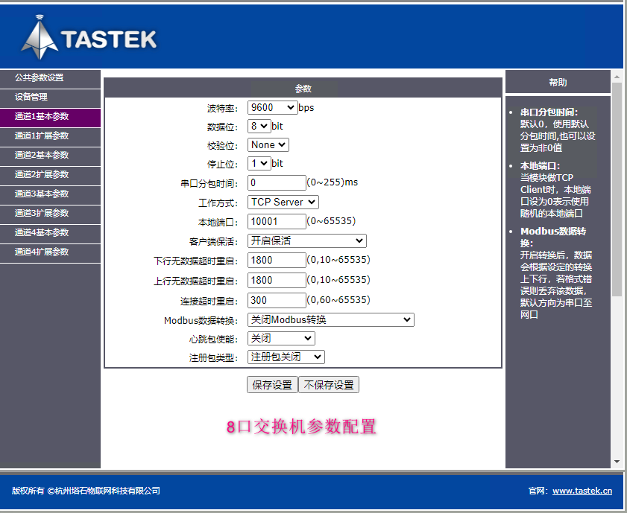Screen dimensions: 627x513
Task: Click the 波特率 label
Action: pos(222,109)
